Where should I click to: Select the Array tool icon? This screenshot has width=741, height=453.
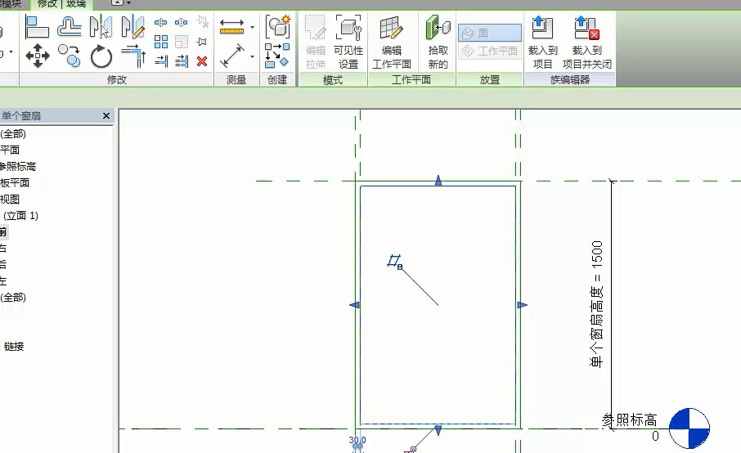click(x=161, y=42)
